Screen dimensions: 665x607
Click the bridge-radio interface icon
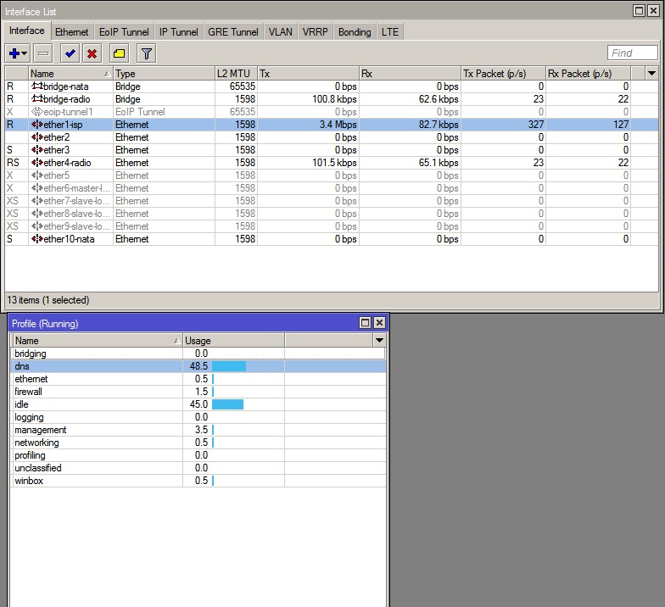pyautogui.click(x=37, y=99)
